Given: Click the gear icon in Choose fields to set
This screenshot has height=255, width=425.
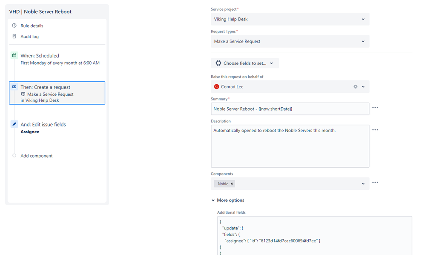Looking at the screenshot, I should (218, 63).
